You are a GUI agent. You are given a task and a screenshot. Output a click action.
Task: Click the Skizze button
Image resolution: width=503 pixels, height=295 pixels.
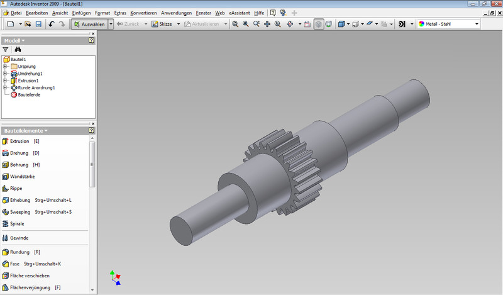click(x=161, y=24)
